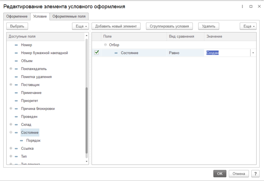Collapse the Состояние node in available fields
264x181 pixels.
11,133
